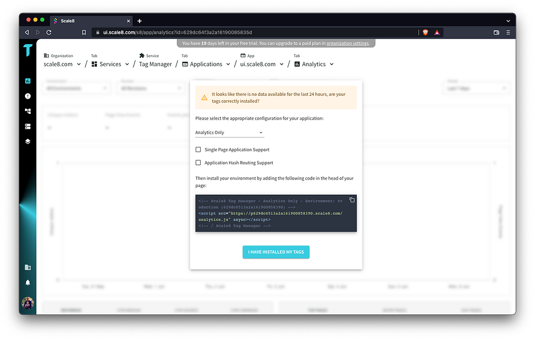The width and height of the screenshot is (535, 340).
Task: Enable Application Hash Routing Support
Action: 198,163
